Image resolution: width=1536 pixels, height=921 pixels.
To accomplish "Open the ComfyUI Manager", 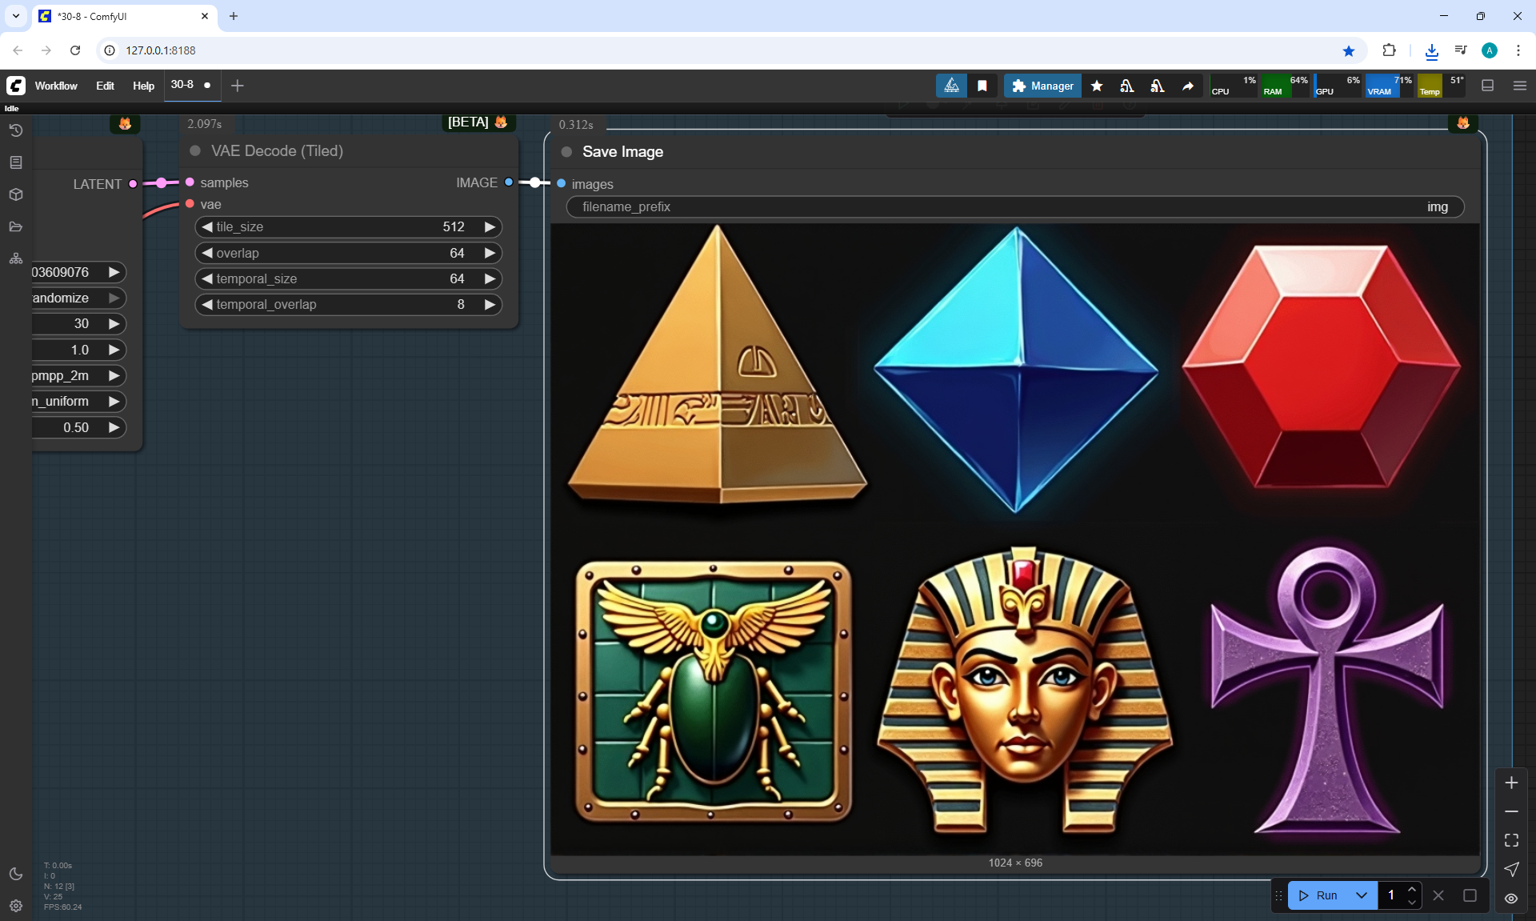I will 1042,86.
